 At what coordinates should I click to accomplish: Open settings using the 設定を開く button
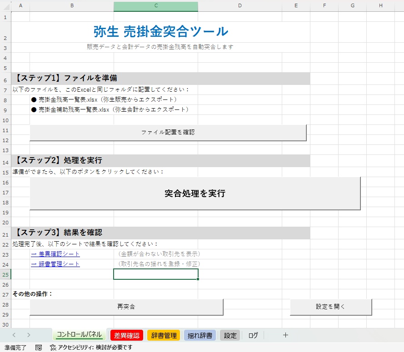[330, 307]
